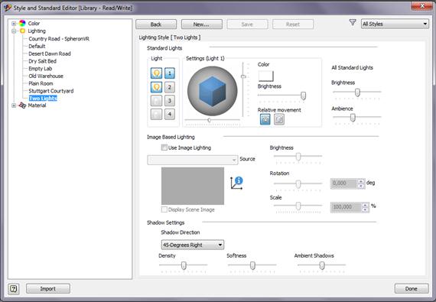Image resolution: width=436 pixels, height=302 pixels.
Task: Select the Default lighting style
Action: 37,46
